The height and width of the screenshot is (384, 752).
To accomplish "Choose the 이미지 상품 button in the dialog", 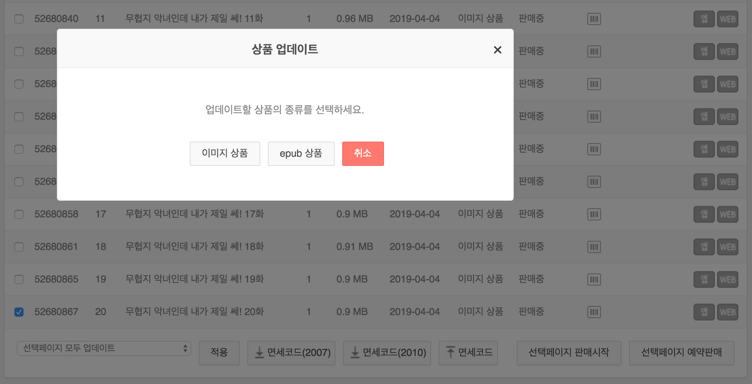I will click(x=225, y=153).
